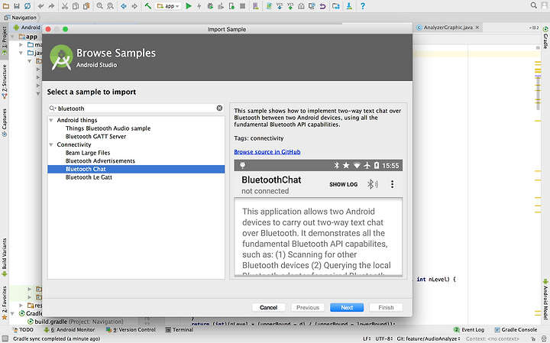
Task: Click the Redo arrow icon
Action: tap(51, 6)
